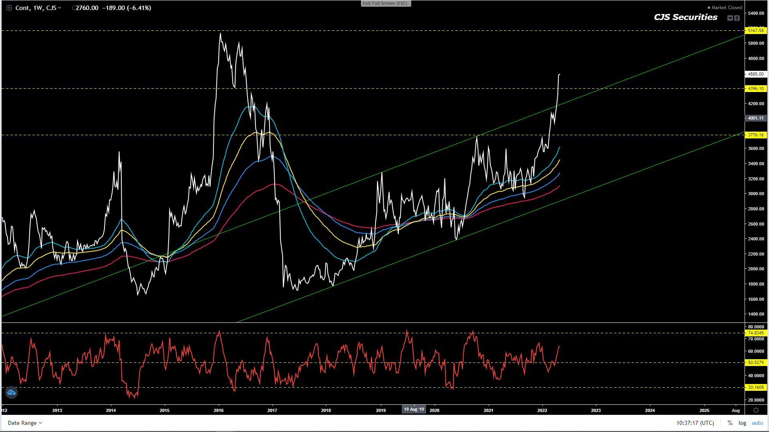Toggle percent scale mode
769x432 pixels.
point(730,423)
